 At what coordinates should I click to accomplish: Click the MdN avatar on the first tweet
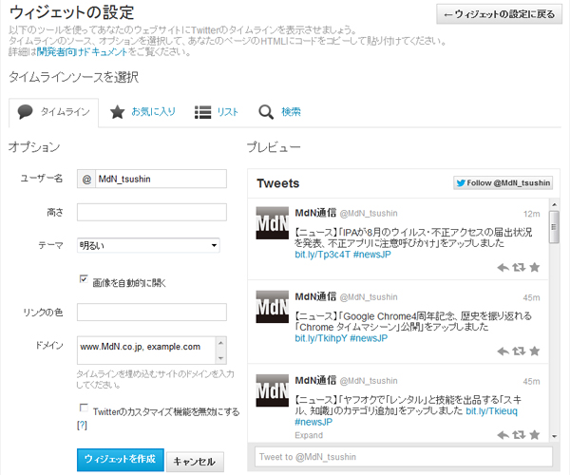pyautogui.click(x=275, y=222)
